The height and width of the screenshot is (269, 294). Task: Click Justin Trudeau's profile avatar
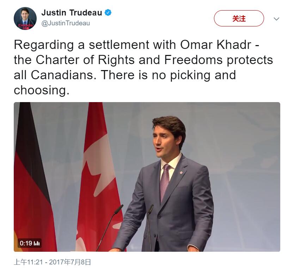pos(25,18)
